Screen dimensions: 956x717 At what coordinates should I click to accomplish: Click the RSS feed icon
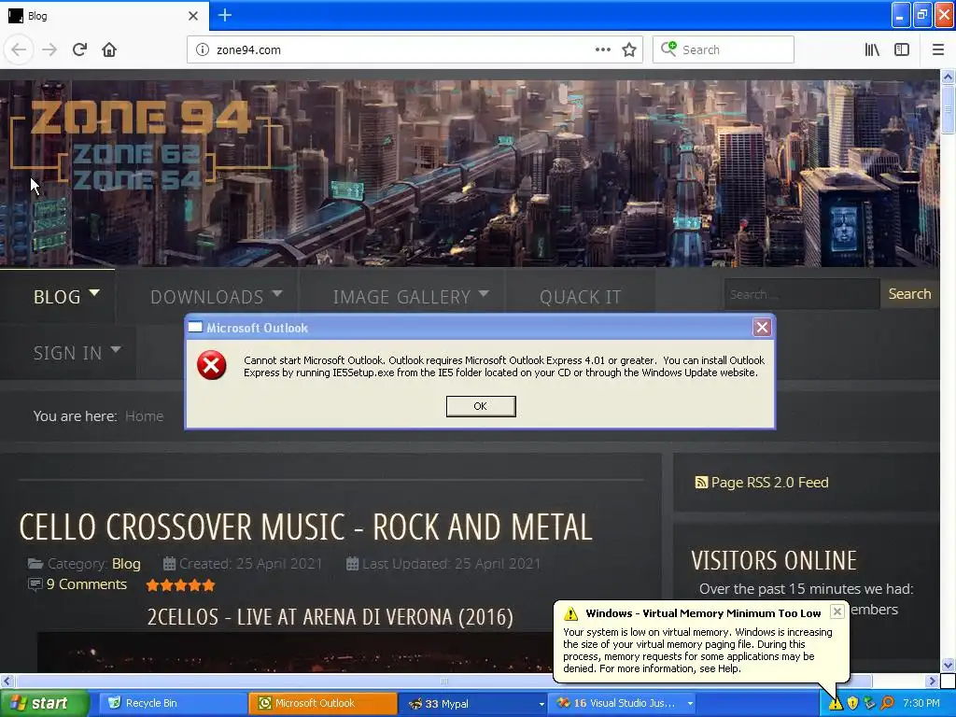click(x=701, y=483)
